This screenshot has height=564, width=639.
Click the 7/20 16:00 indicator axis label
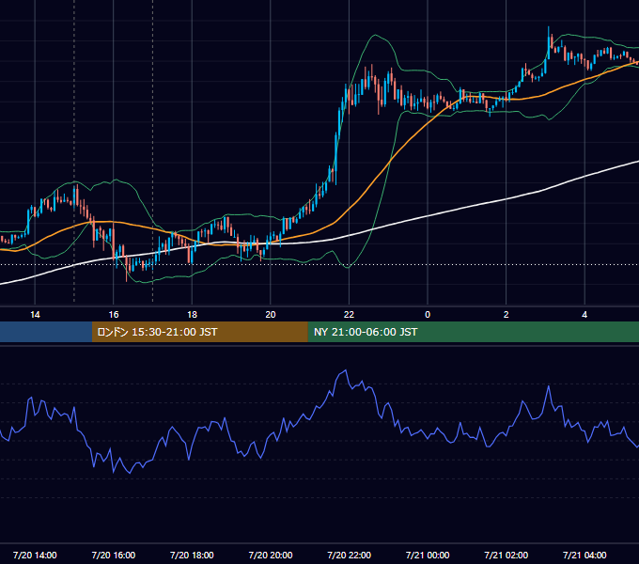click(114, 555)
